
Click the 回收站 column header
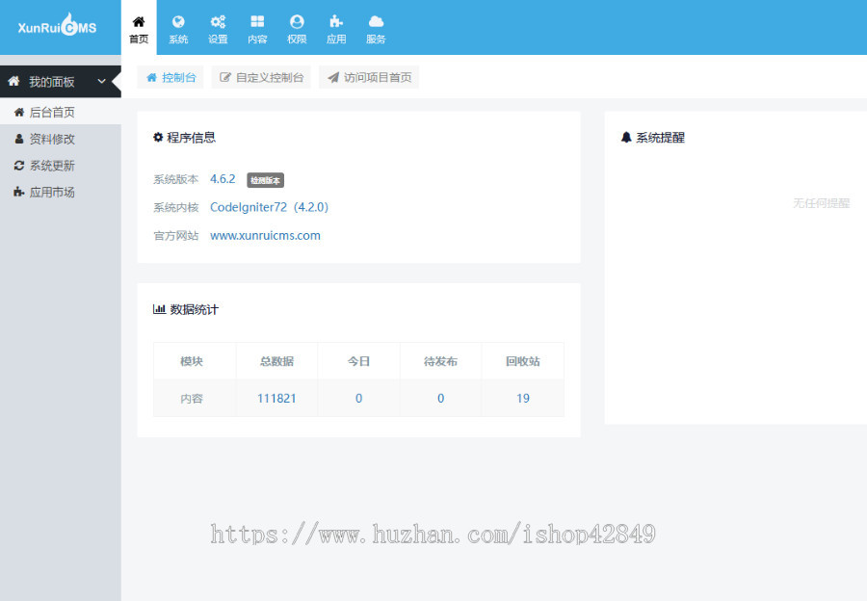point(523,361)
